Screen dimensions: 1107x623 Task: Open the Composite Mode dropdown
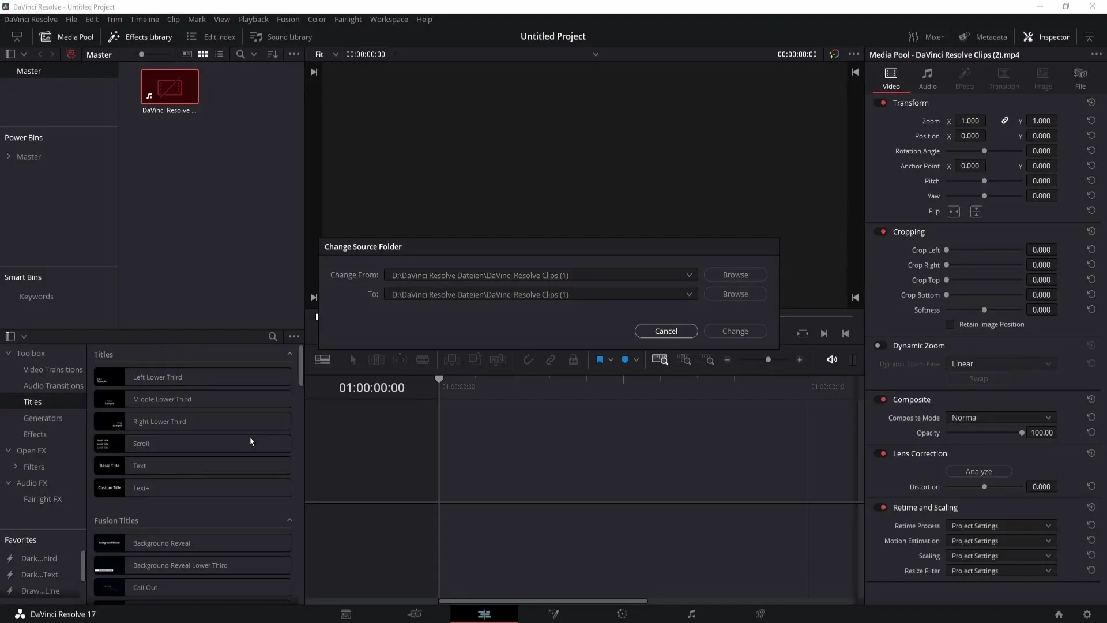pos(1000,417)
